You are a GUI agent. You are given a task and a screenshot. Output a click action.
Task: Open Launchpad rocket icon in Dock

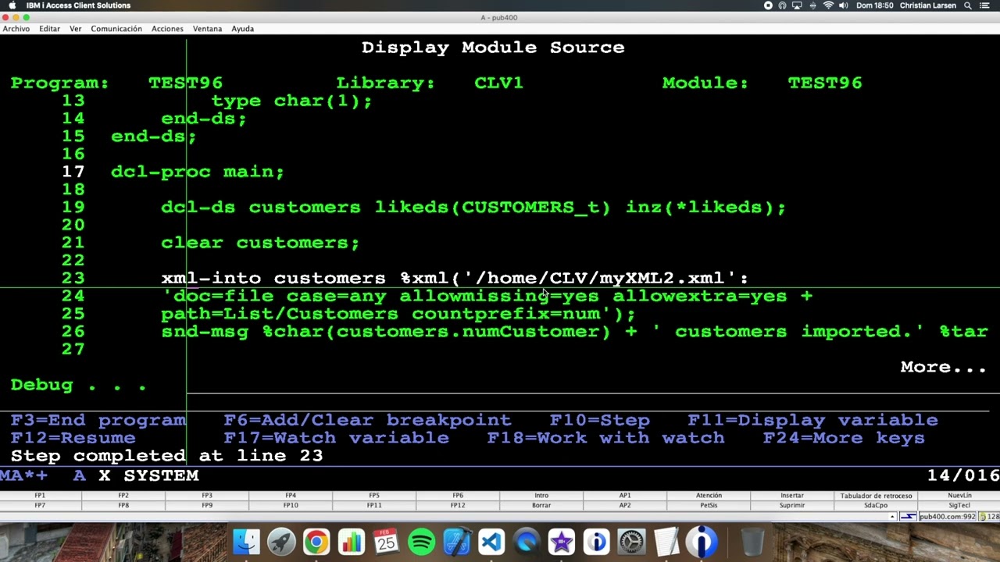pos(281,542)
